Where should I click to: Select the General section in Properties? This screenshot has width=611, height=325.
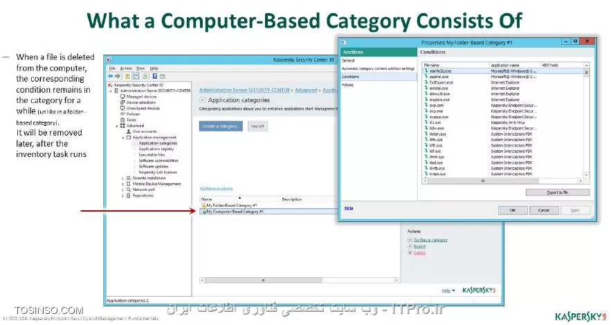tap(348, 60)
